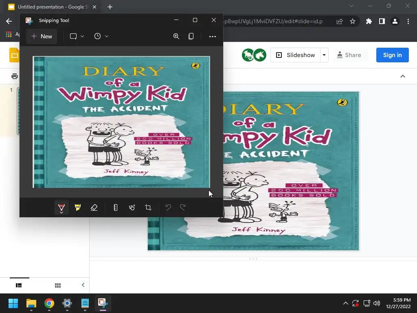Click the print icon in Slides toolbar
The image size is (417, 313).
(x=15, y=76)
